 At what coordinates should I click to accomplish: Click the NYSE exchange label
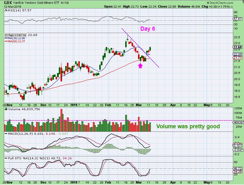65,3
